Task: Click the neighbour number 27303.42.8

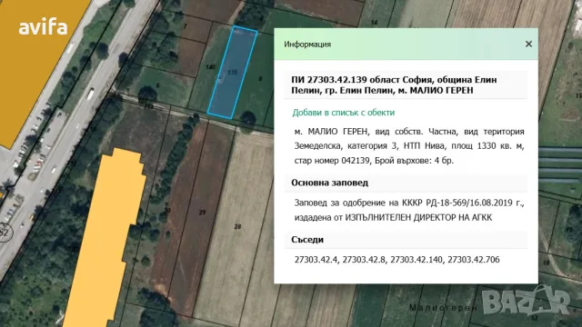Action: [x=364, y=260]
